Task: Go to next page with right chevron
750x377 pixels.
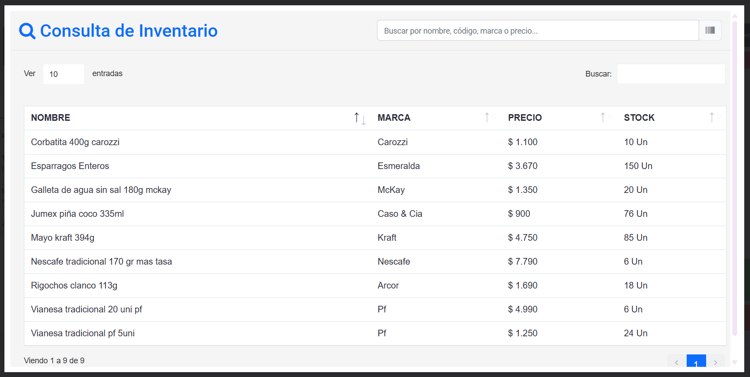Action: [715, 362]
